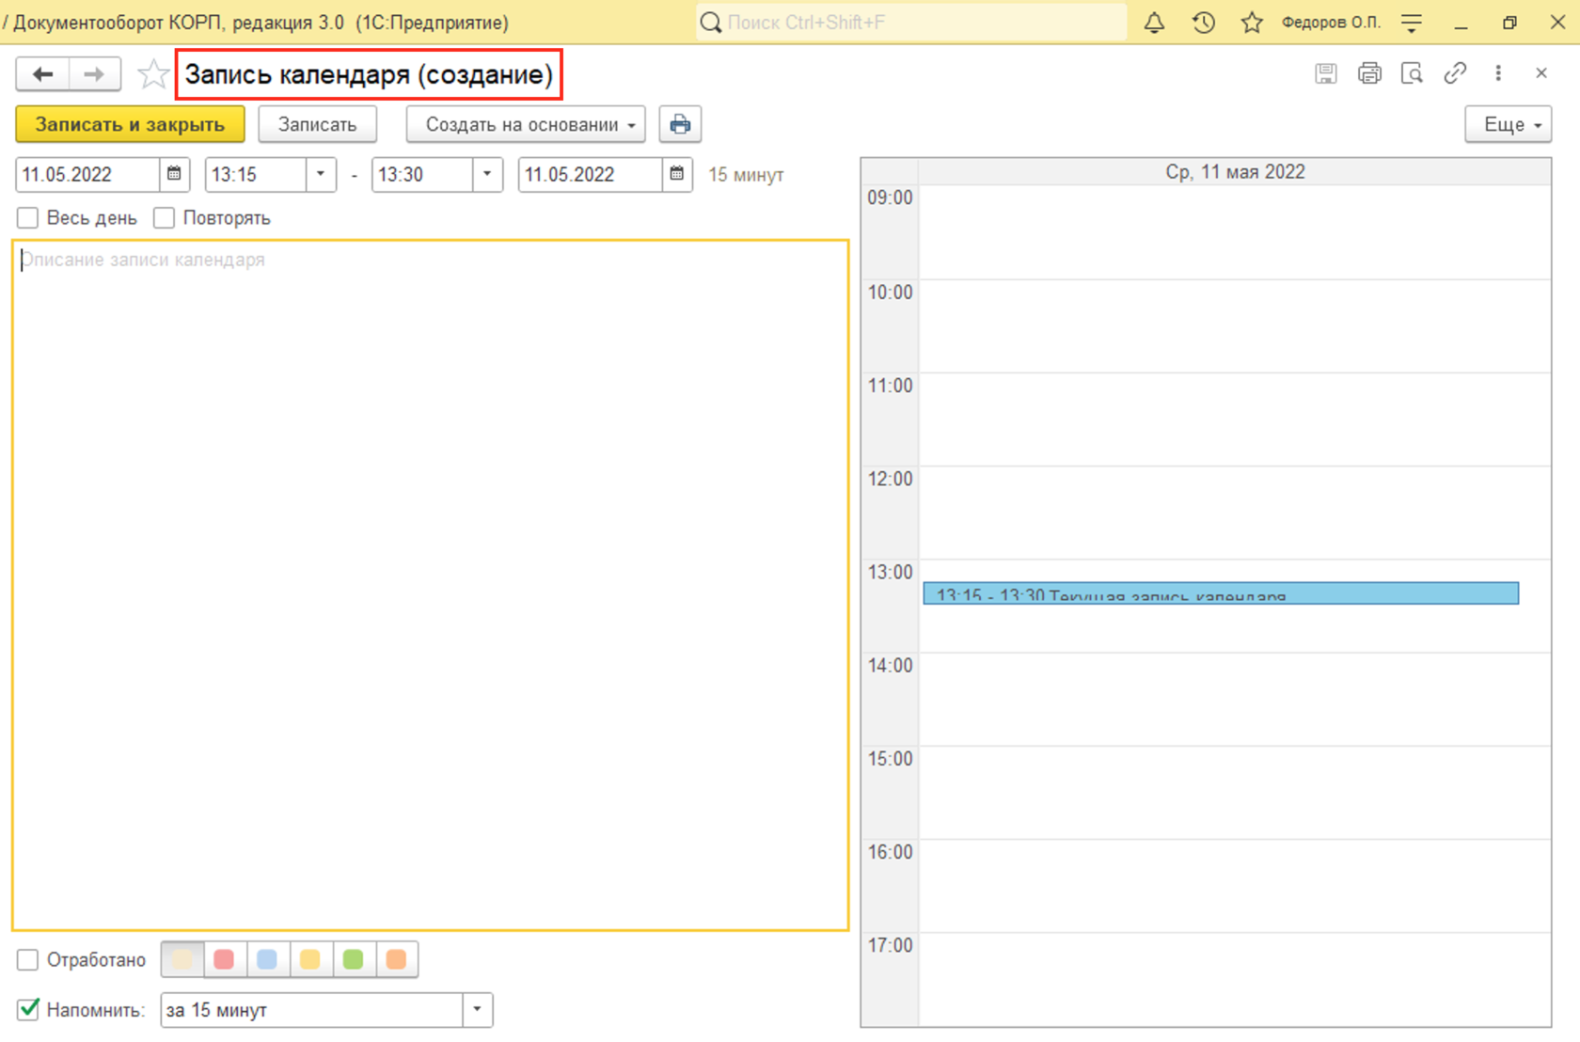
Task: Select the orange color swatch
Action: click(x=397, y=960)
